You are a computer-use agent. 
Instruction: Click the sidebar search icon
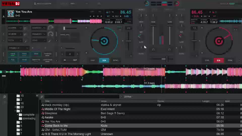(5, 97)
